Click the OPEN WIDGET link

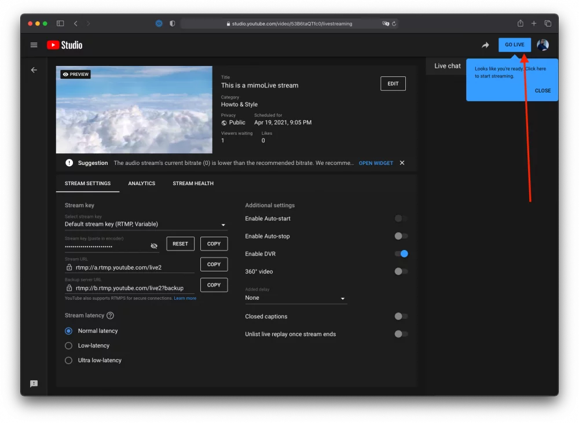click(x=376, y=163)
